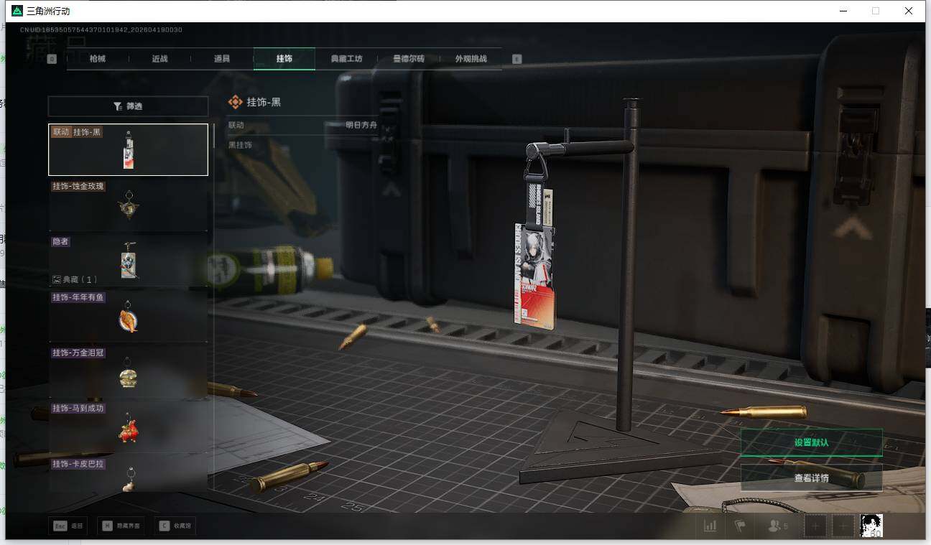This screenshot has width=931, height=545.
Task: Switch to the 典藏工坊 tab
Action: (346, 59)
